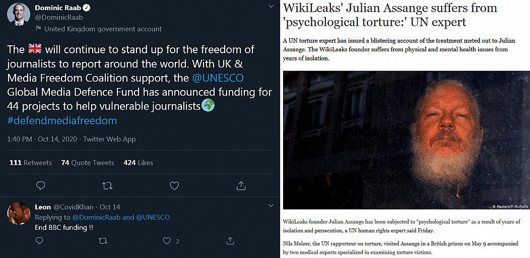530x258 pixels.
Task: Open Dominic Raab's profile picture
Action: [x=19, y=15]
